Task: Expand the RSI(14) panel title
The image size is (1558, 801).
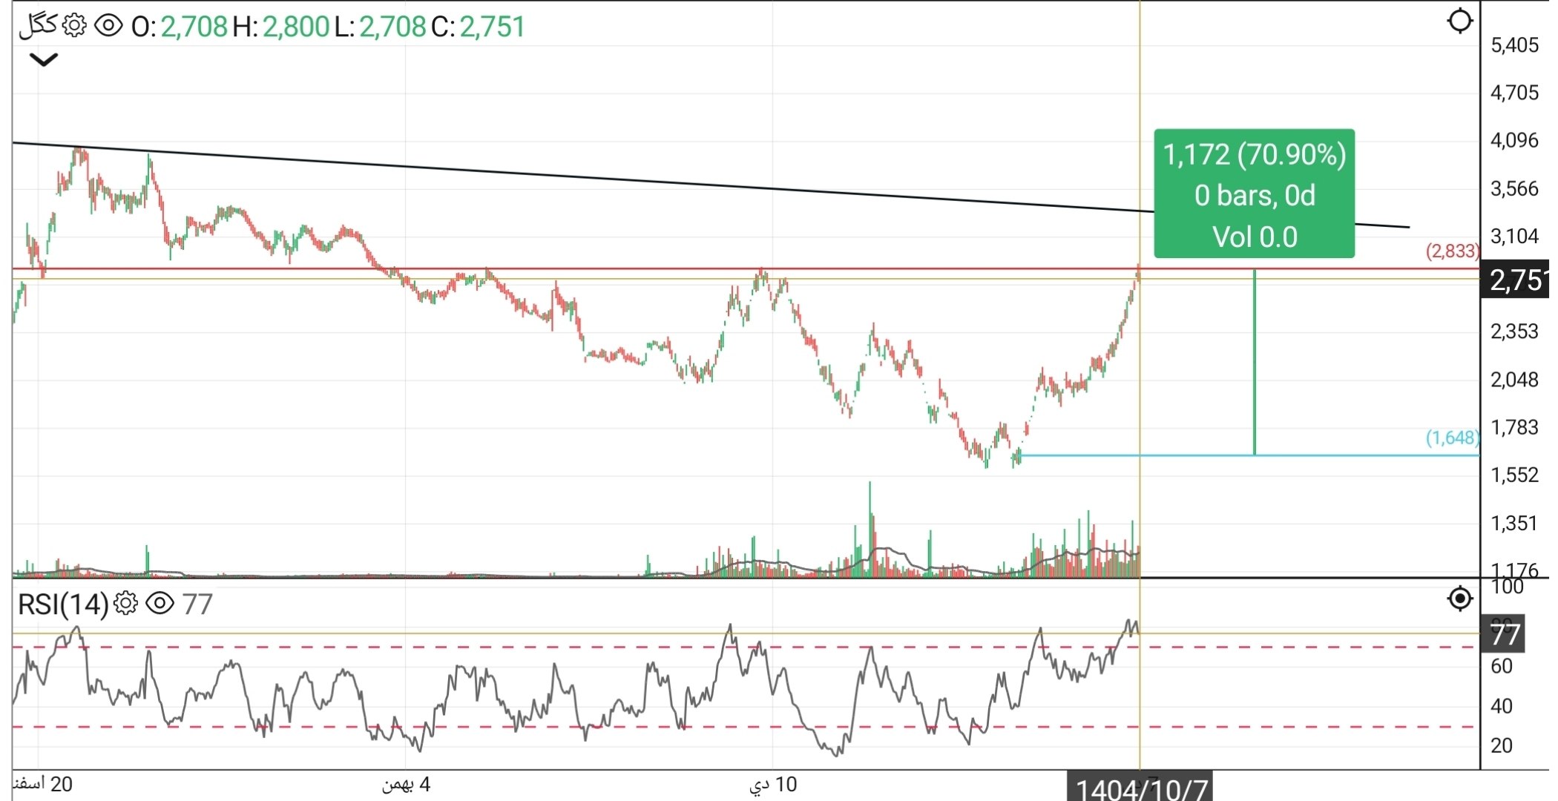Action: 63,602
